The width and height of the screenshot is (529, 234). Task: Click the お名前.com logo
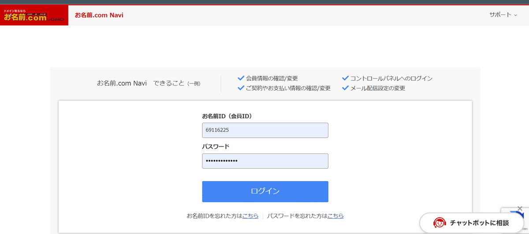pyautogui.click(x=34, y=15)
